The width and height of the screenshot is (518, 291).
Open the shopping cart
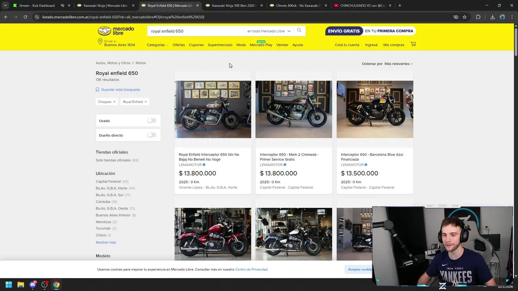point(413,44)
